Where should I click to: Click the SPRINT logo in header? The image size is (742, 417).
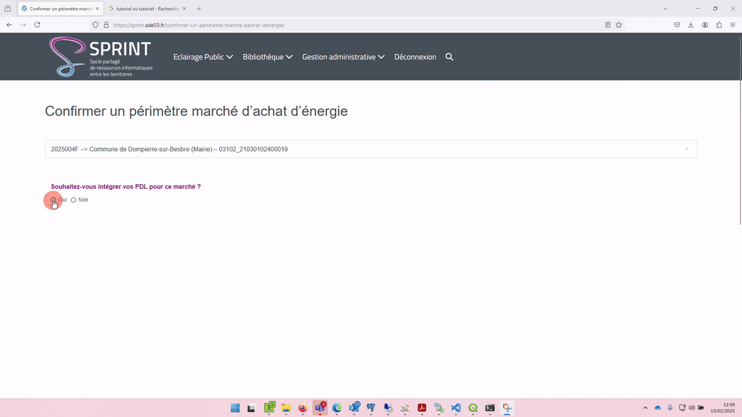pos(101,57)
